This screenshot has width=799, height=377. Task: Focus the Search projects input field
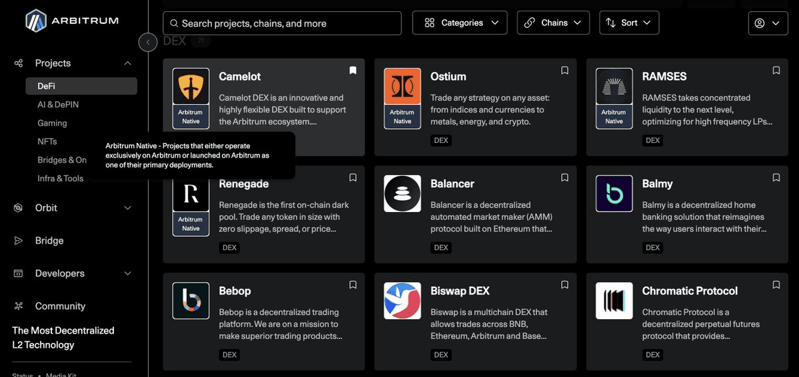[x=282, y=23]
